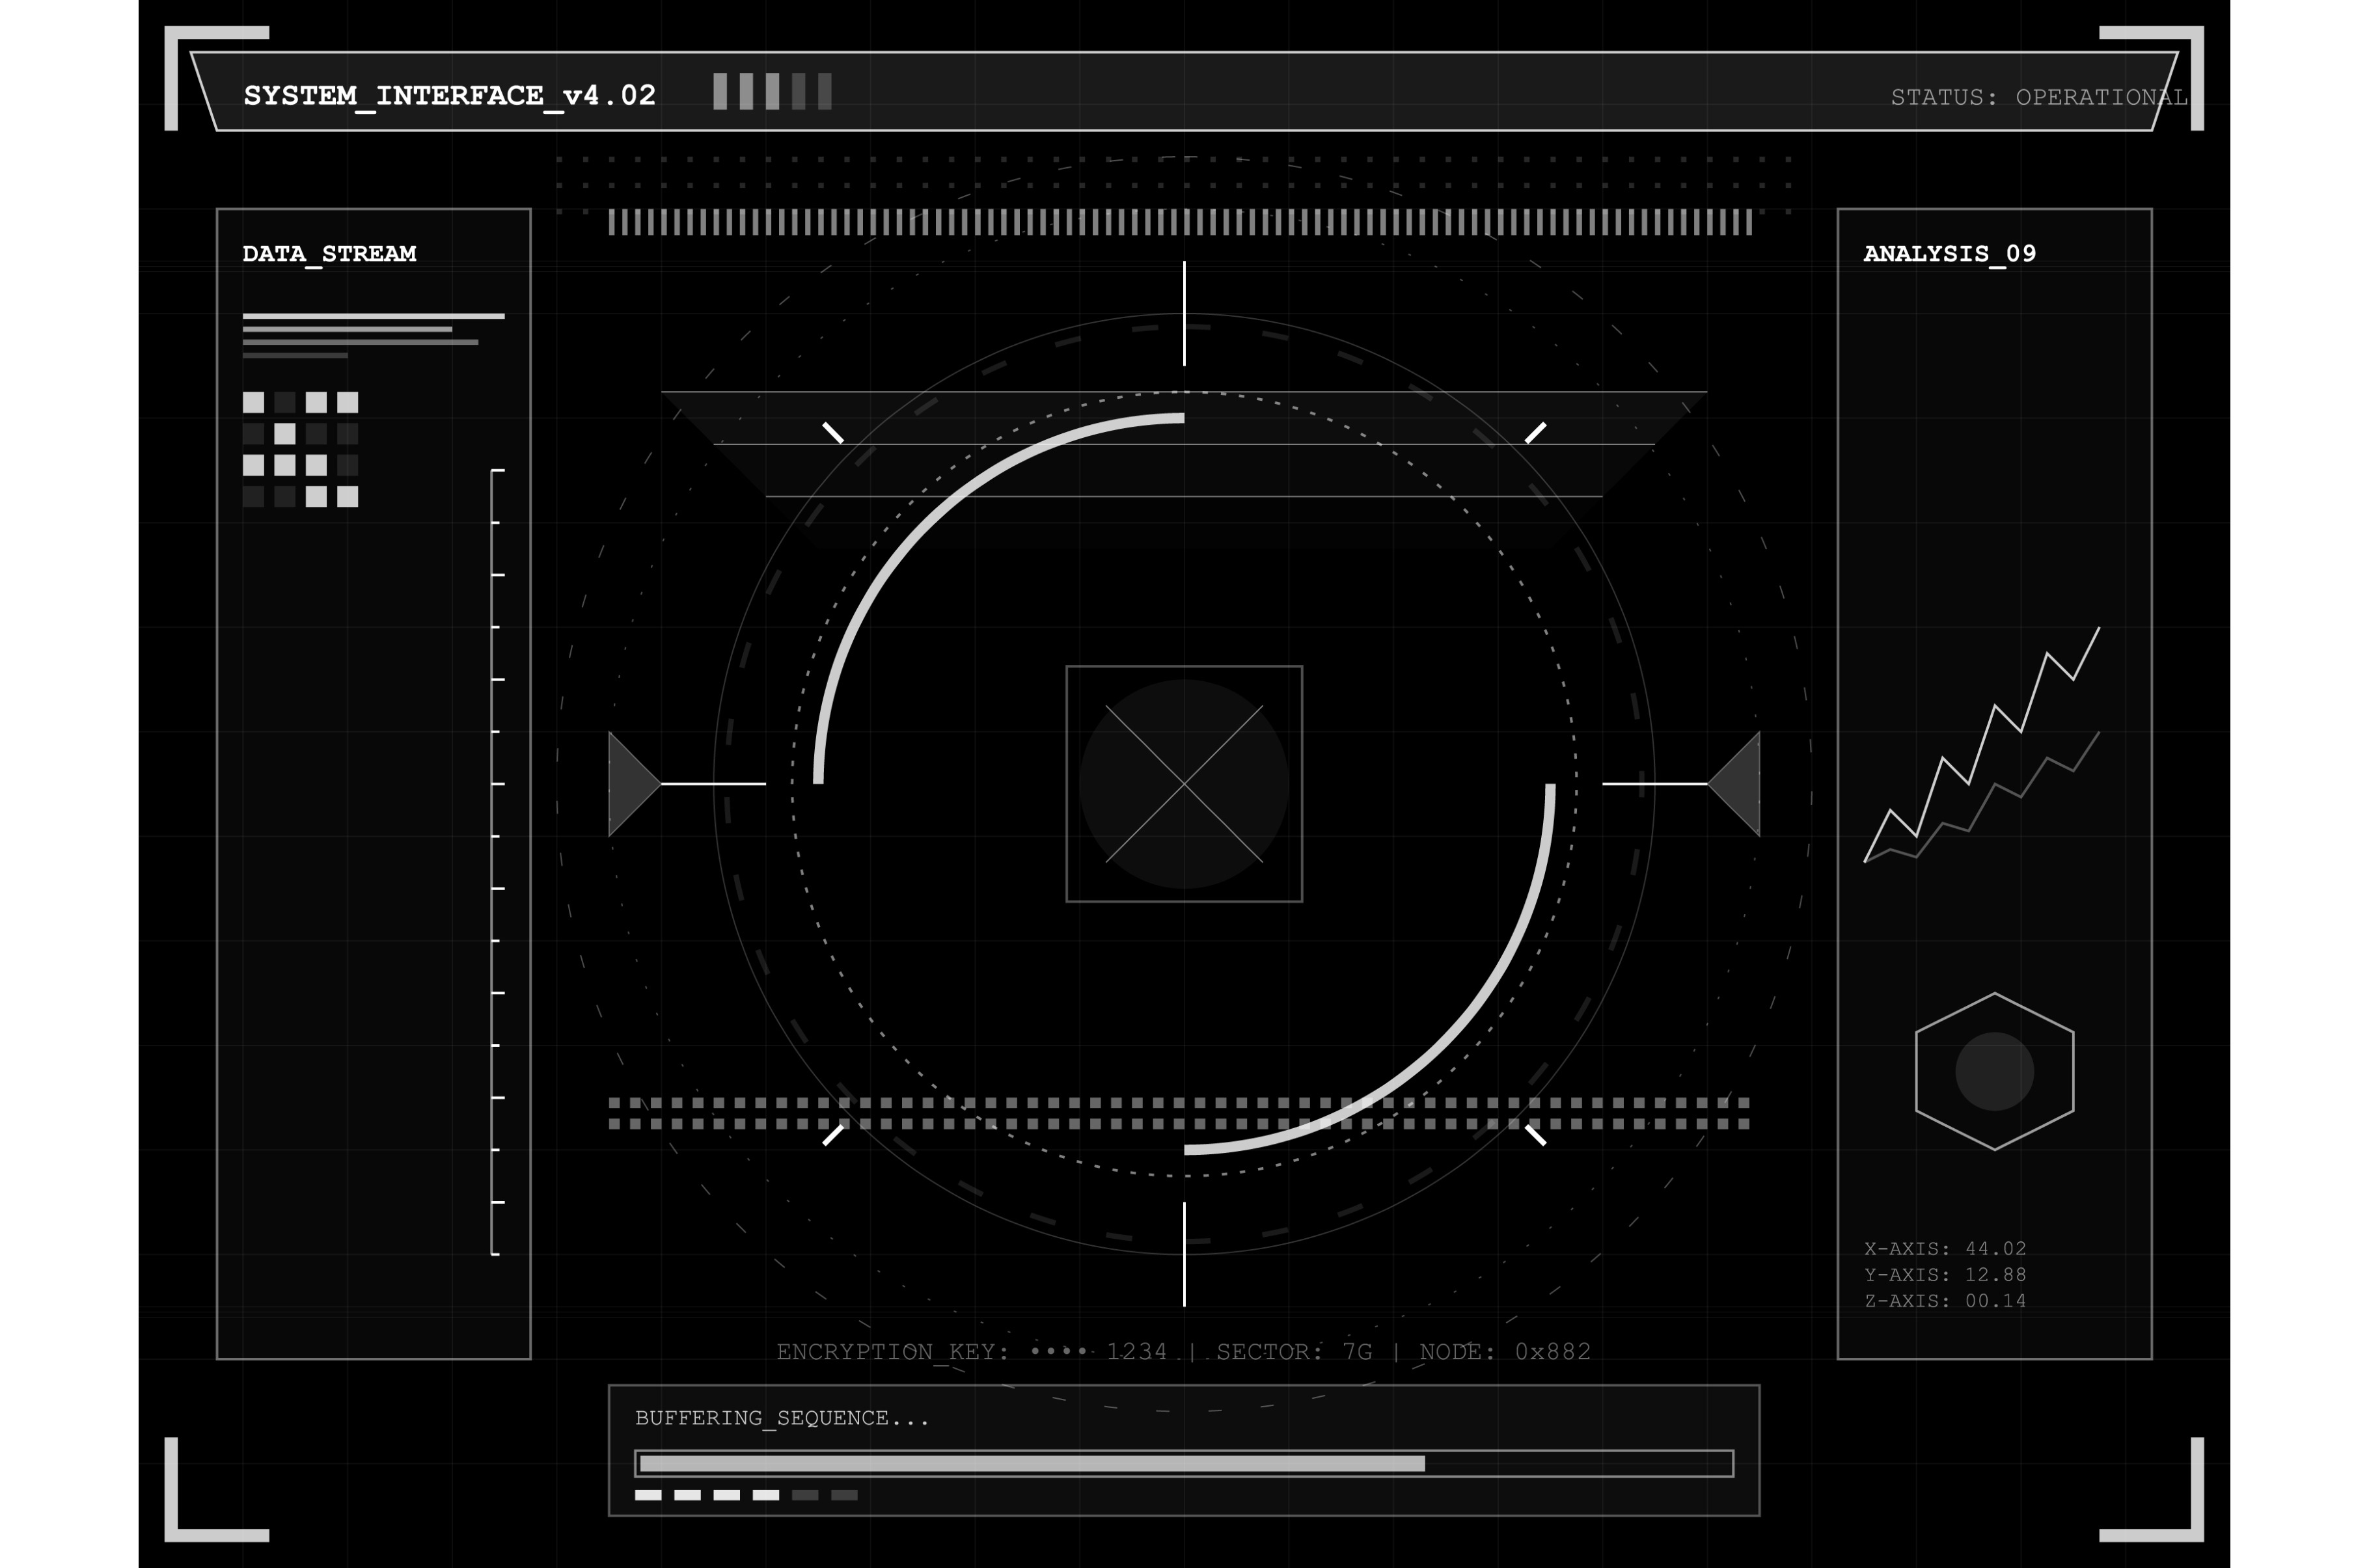
Task: Toggle the bottom-right square in DATA_STREAM grid
Action: [347, 497]
